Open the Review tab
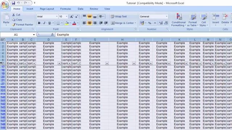 click(94, 9)
